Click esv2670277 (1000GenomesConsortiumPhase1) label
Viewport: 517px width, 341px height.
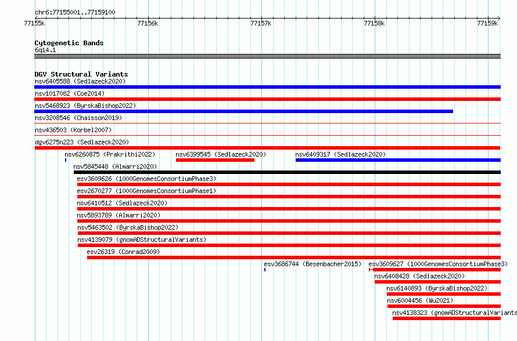(146, 191)
